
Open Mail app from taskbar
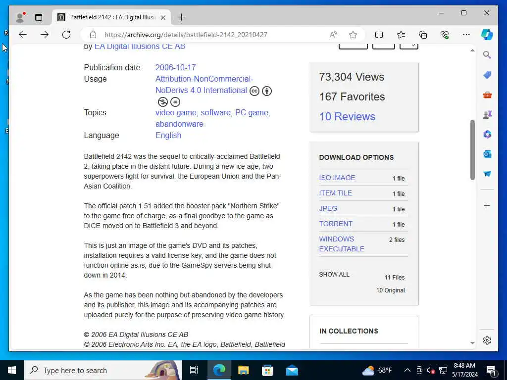292,370
